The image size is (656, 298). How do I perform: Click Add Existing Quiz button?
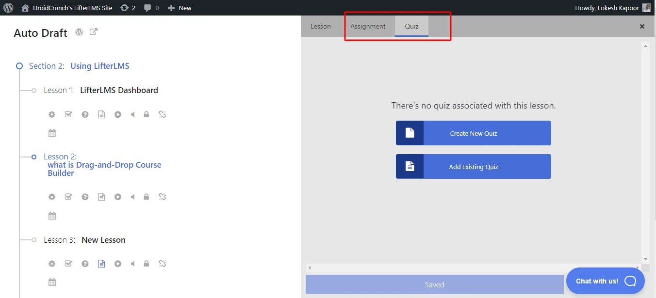474,167
